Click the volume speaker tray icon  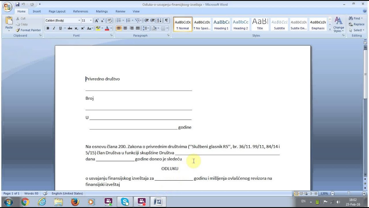(338, 202)
